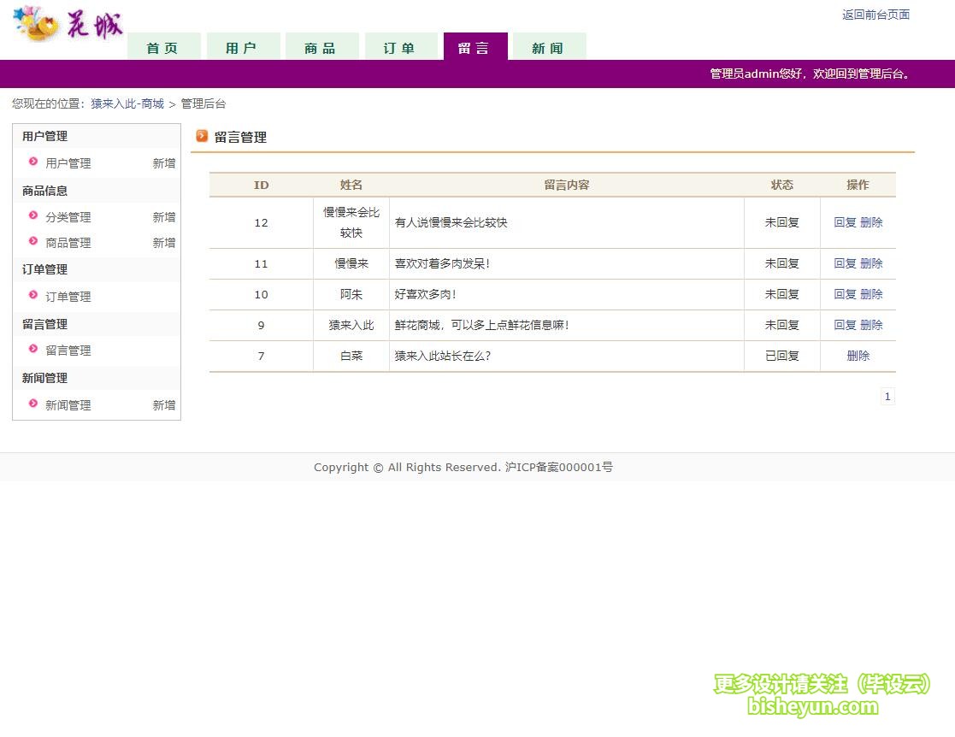955x737 pixels.
Task: Click the orange icon beside the 留言管理 heading
Action: tap(202, 136)
